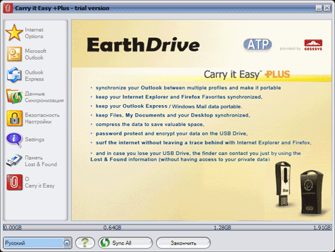Image resolution: width=335 pixels, height=252 pixels.
Task: Open Безопасность Настройки menu label
Action: (x=42, y=119)
